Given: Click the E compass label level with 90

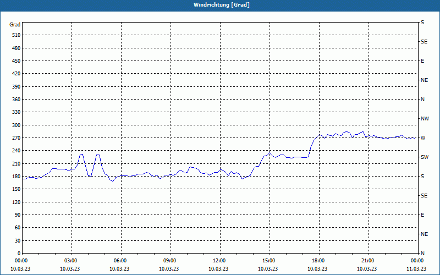Looking at the screenshot, I should tap(422, 215).
